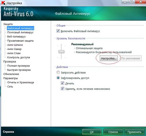Confirm settings with the OK button
The width and height of the screenshot is (146, 136).
pyautogui.click(x=92, y=132)
